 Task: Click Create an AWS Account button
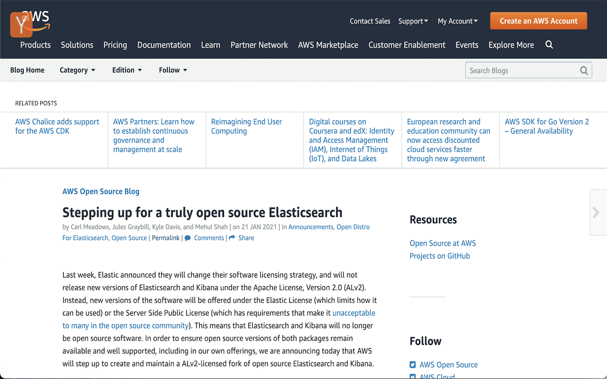(x=539, y=21)
